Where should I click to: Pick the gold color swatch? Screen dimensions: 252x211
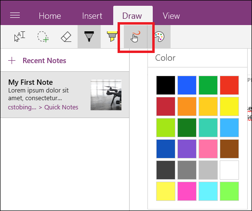[208, 106]
